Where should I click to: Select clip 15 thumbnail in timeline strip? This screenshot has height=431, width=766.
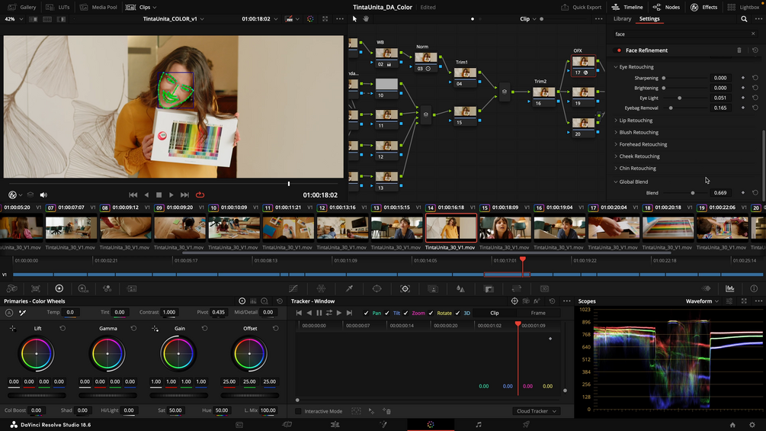505,228
